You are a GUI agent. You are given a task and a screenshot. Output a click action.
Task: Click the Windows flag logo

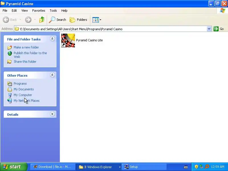tap(223, 11)
